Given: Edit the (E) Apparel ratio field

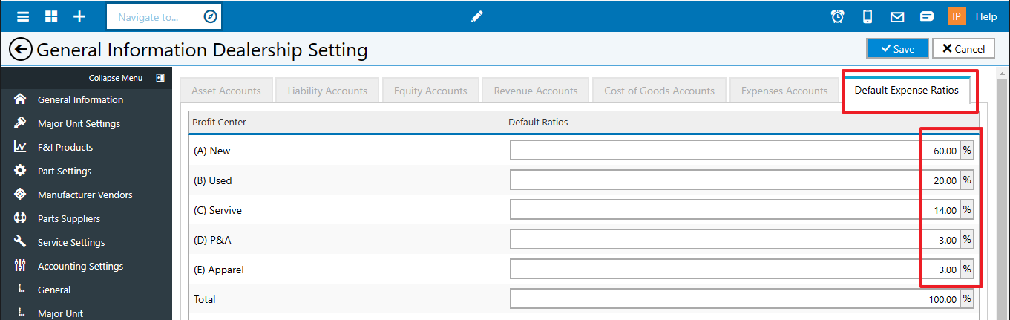Looking at the screenshot, I should (x=735, y=270).
